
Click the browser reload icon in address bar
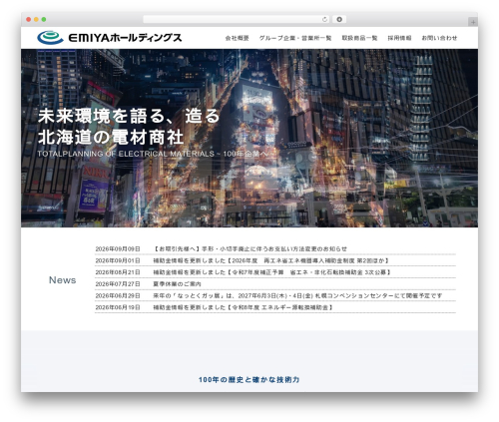coord(324,20)
